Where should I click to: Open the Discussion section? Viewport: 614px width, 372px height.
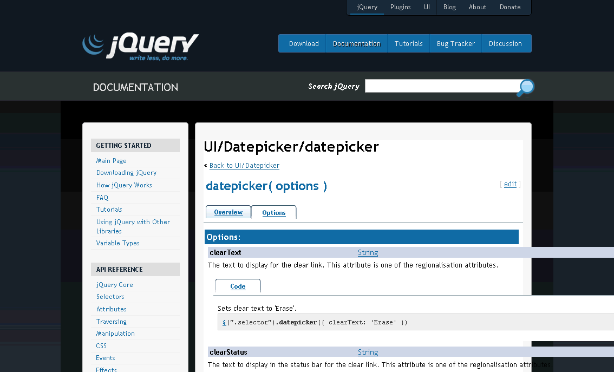(505, 44)
